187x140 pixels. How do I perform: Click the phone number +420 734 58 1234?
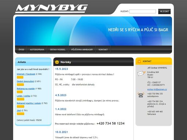(111, 124)
